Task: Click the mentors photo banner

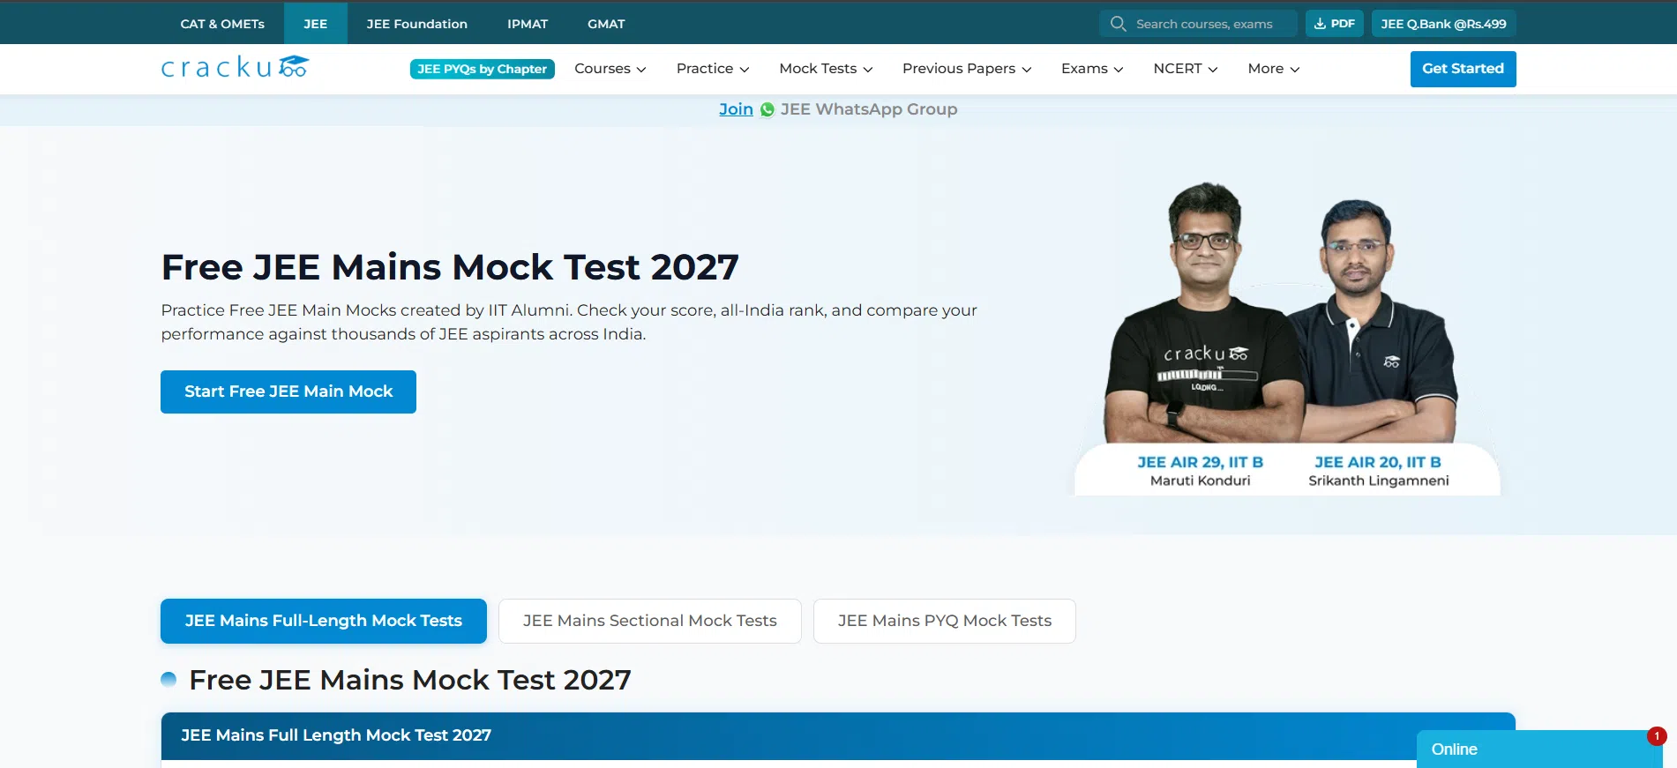Action: pyautogui.click(x=1287, y=338)
